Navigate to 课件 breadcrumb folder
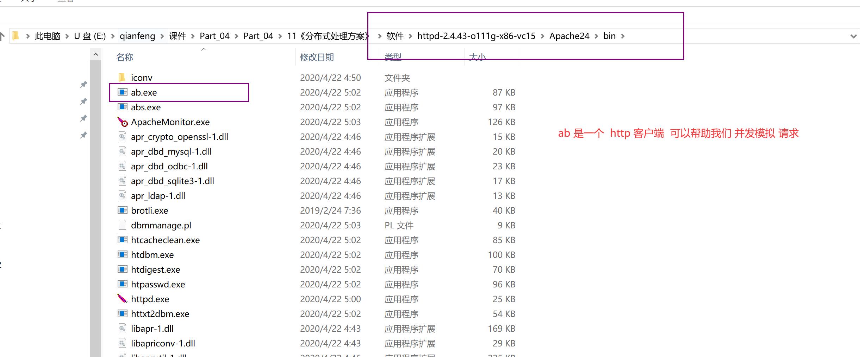 177,36
